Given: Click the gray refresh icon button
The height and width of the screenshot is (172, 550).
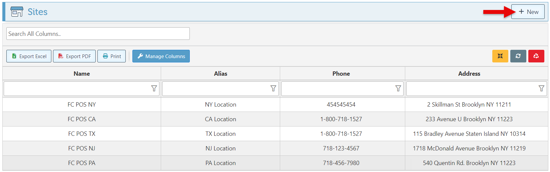Looking at the screenshot, I should point(518,56).
